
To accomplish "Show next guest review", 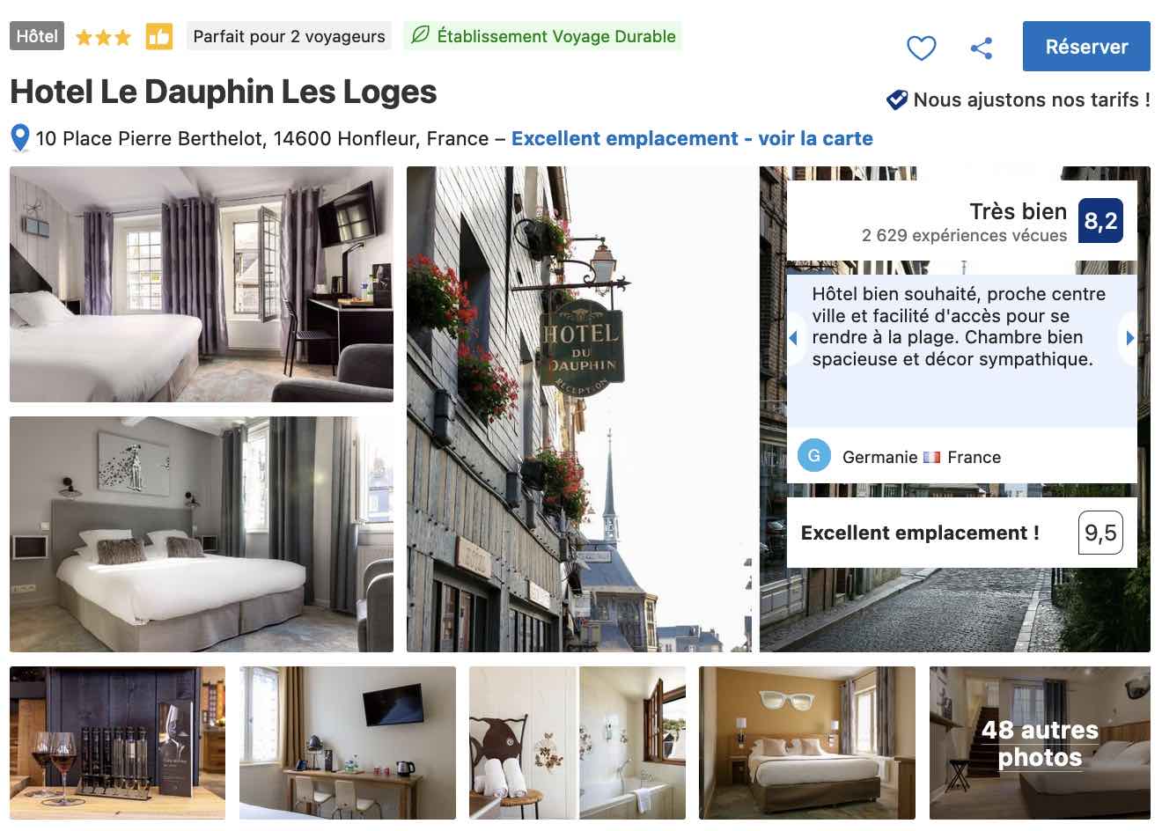I will pyautogui.click(x=1129, y=337).
